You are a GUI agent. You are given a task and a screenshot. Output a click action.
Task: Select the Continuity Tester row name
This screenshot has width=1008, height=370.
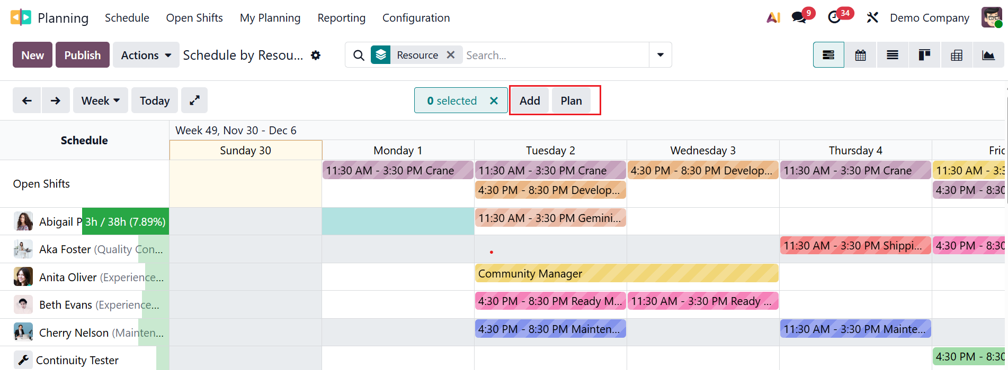[77, 360]
